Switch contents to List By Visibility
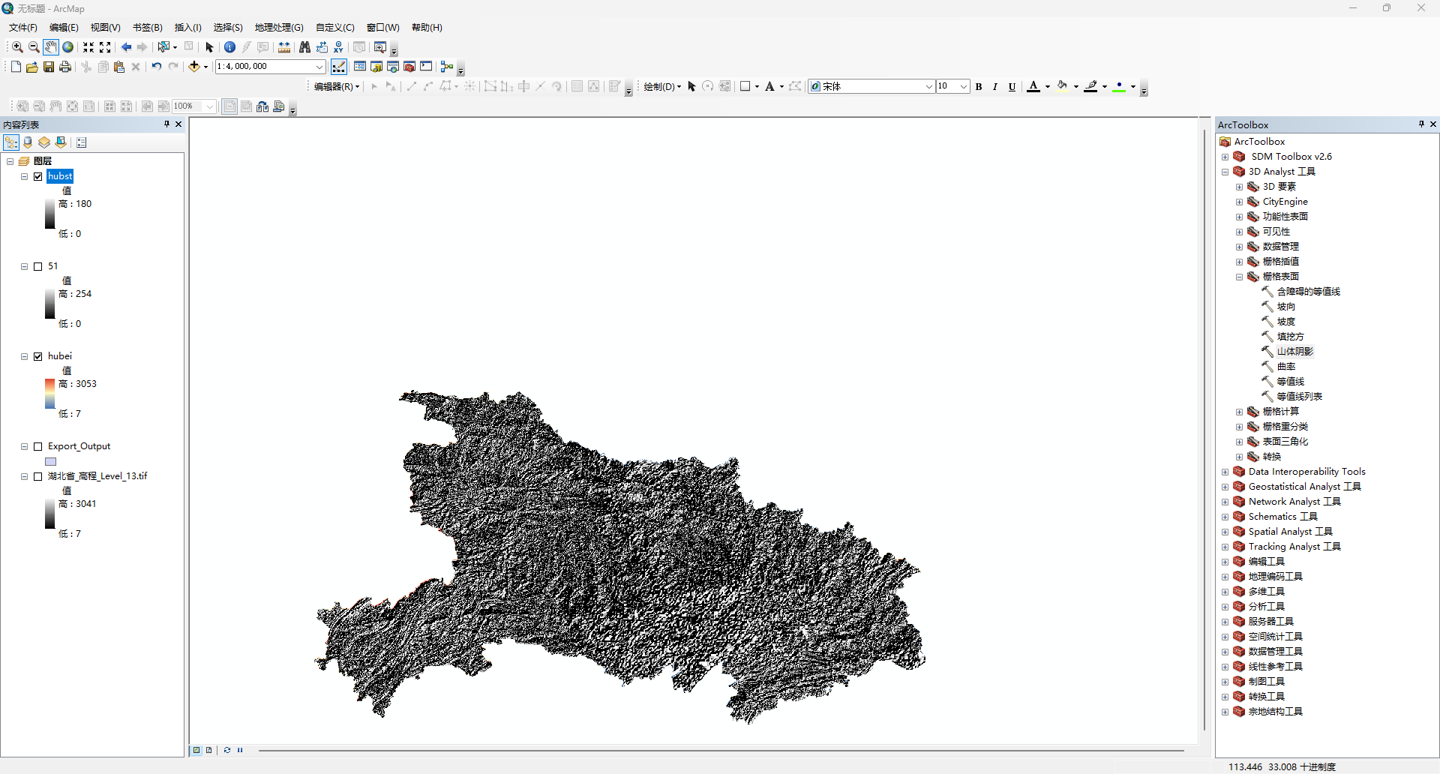 44,142
